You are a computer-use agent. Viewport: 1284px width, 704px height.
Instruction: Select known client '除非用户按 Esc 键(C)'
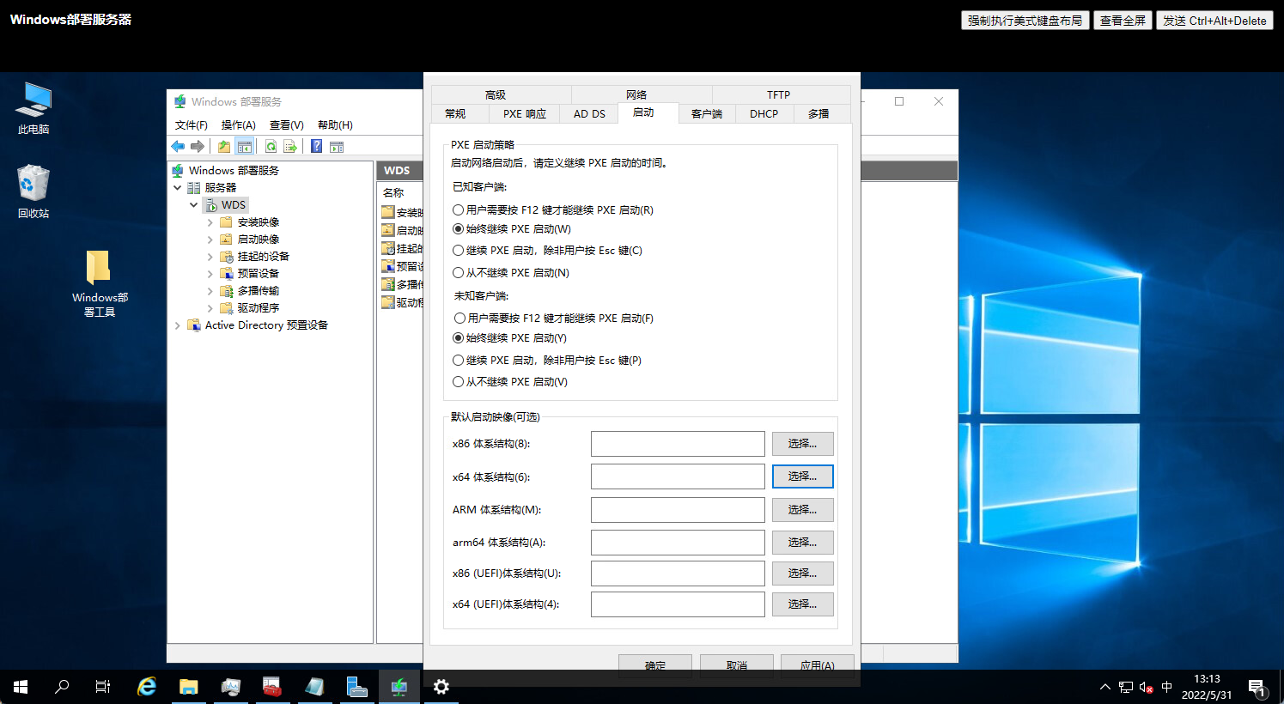click(x=548, y=251)
